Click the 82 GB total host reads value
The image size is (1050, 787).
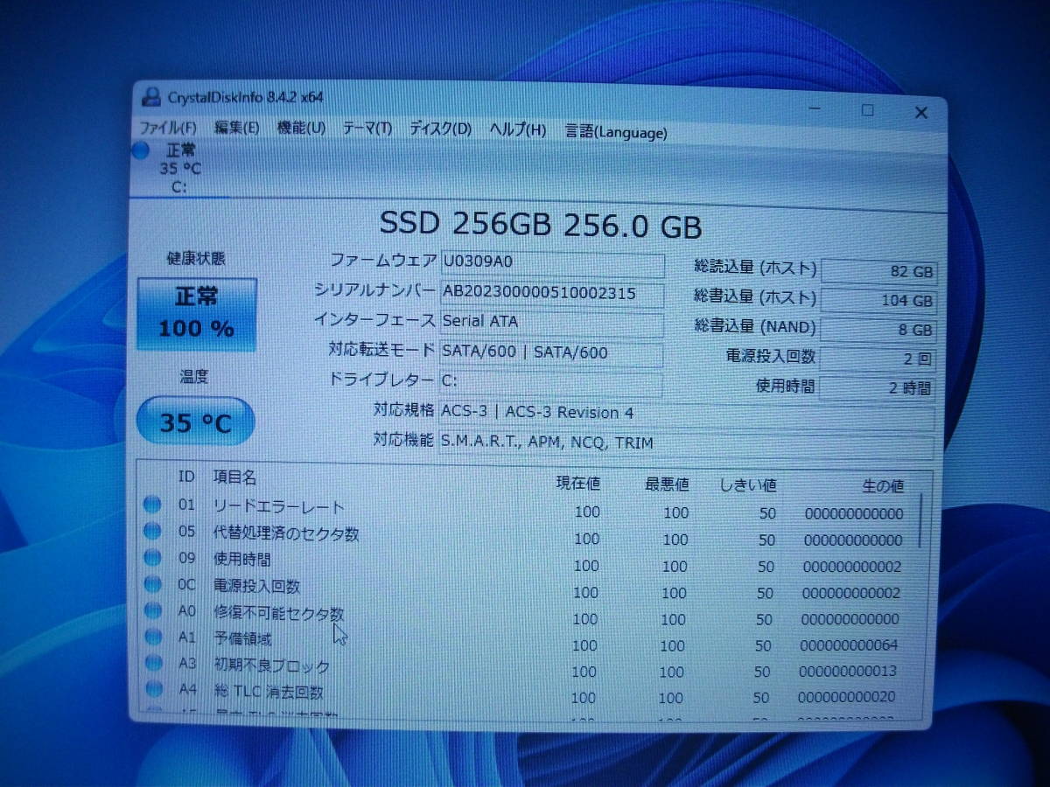tap(878, 271)
